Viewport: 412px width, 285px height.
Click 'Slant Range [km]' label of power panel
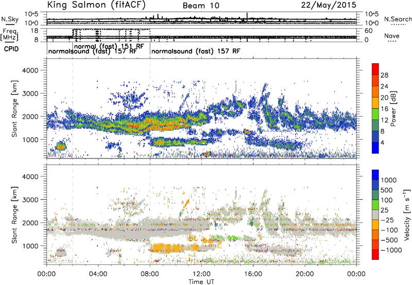14,109
